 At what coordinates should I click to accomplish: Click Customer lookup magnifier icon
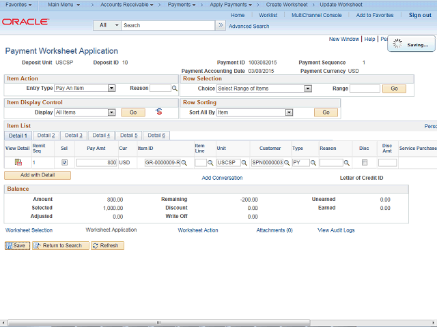(287, 163)
